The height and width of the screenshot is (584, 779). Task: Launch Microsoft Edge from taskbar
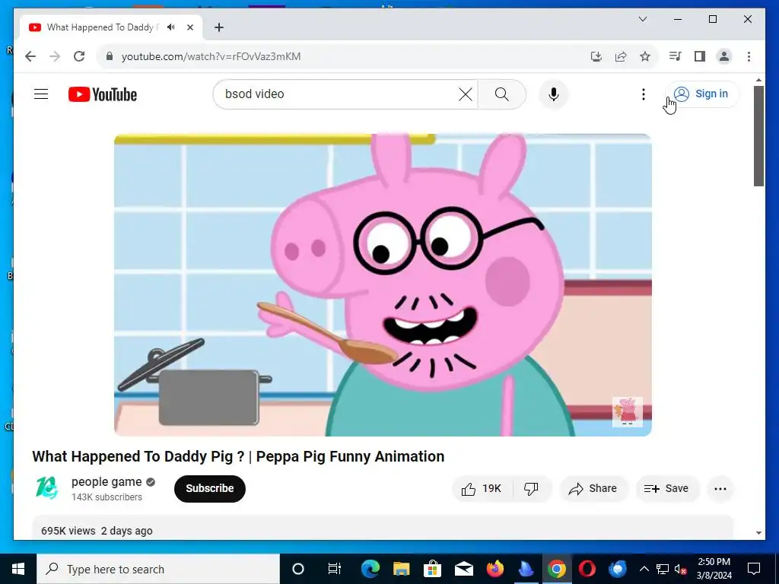[x=370, y=569]
